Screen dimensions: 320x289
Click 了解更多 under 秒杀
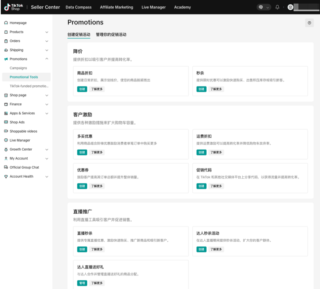[x=216, y=89]
